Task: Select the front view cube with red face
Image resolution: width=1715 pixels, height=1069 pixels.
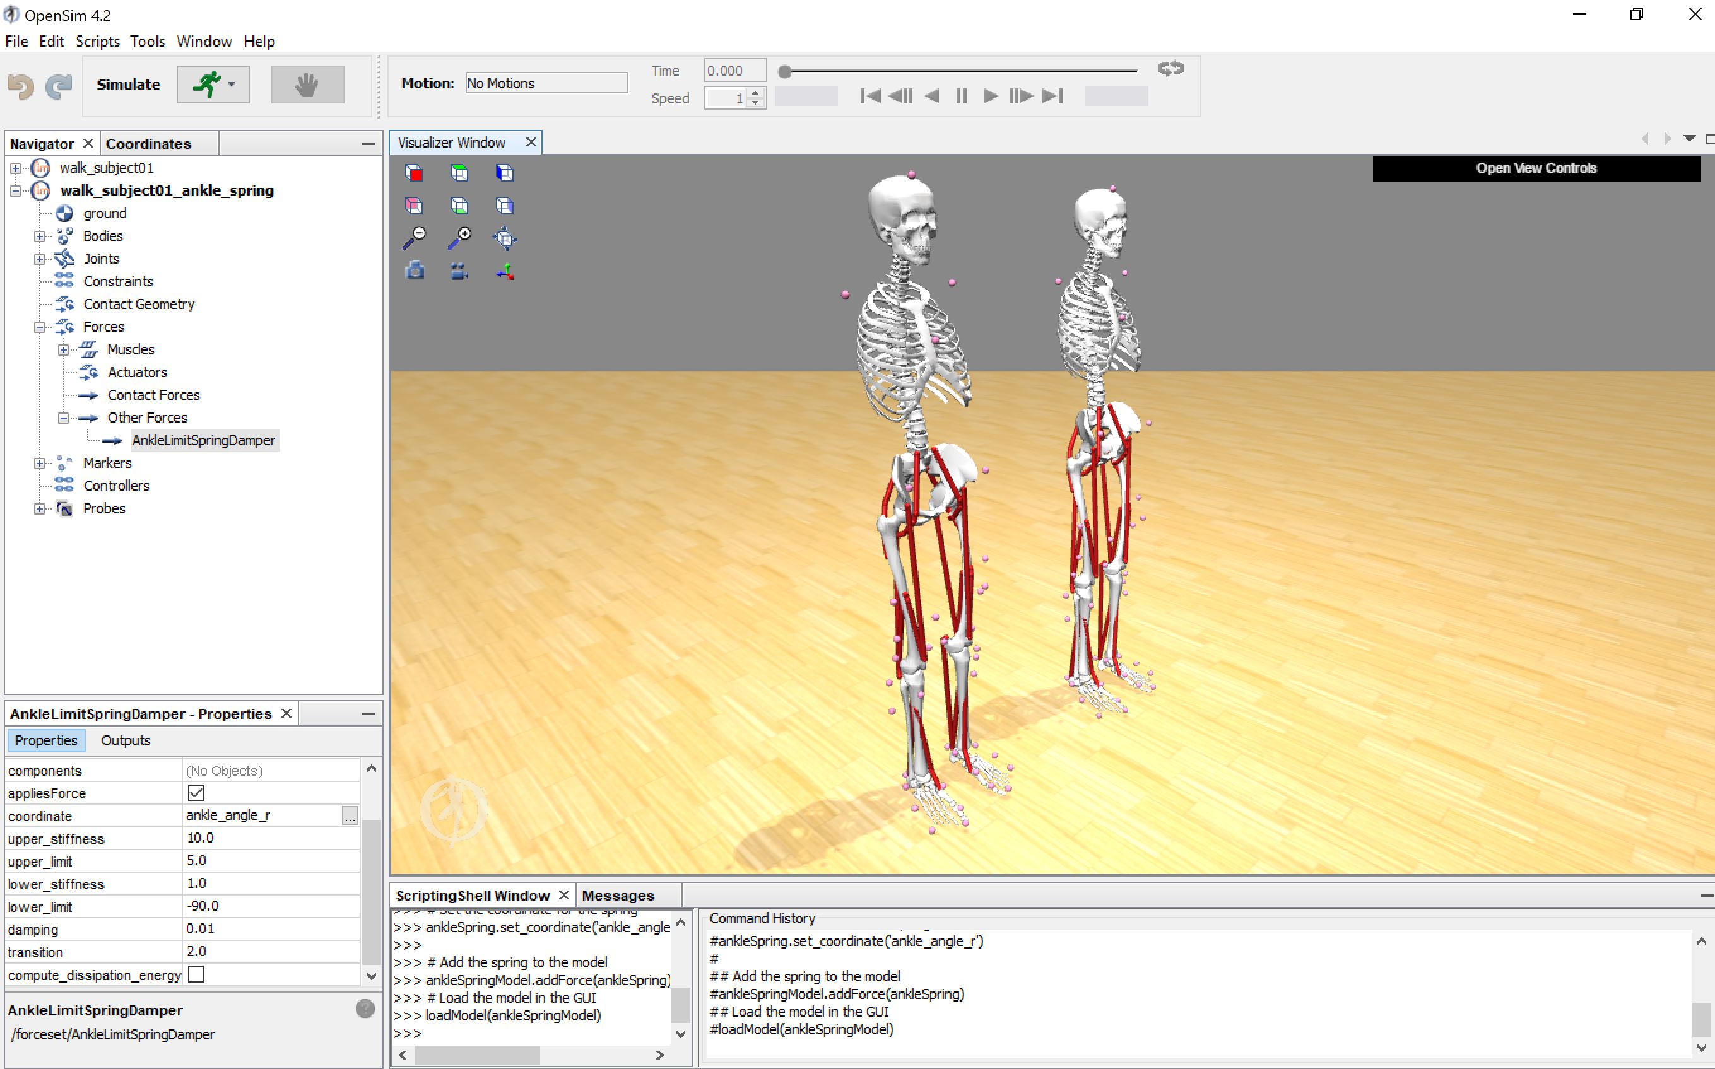Action: [x=415, y=173]
